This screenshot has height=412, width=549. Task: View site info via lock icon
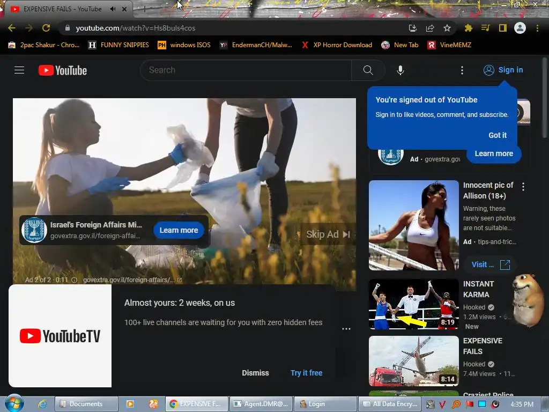point(67,28)
